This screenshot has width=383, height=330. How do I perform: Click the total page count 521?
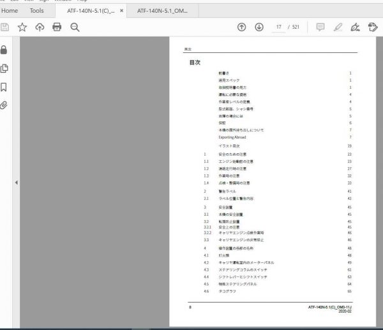tap(296, 27)
